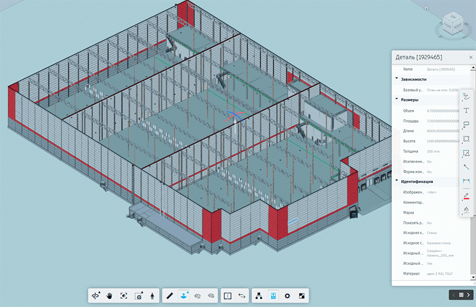Click the properties panel scroll down arrow
The image size is (476, 307).
click(473, 277)
